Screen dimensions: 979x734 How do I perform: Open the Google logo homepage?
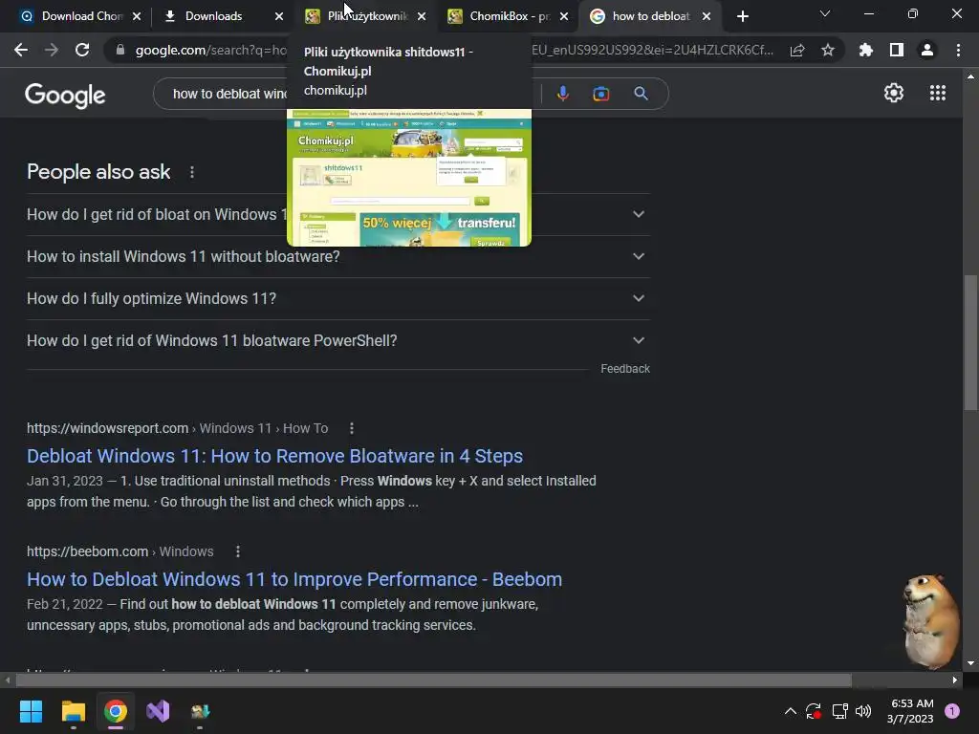point(65,95)
